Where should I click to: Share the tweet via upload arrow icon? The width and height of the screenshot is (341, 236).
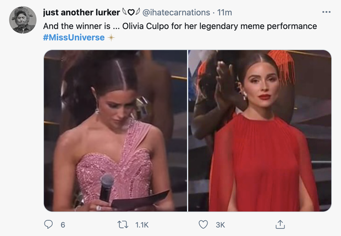pyautogui.click(x=280, y=224)
